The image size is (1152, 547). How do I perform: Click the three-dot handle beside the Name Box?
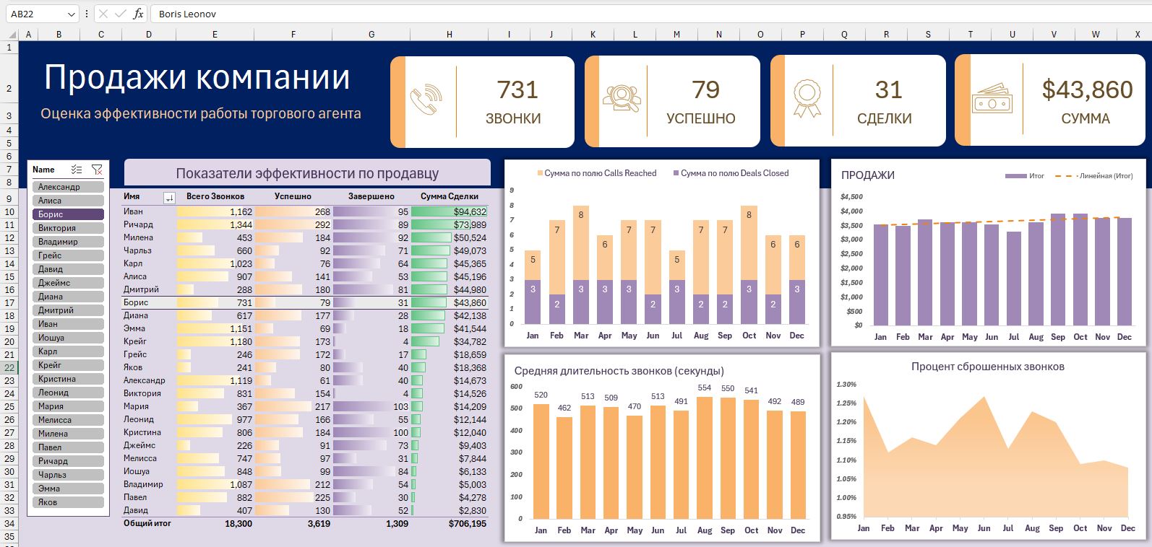(x=87, y=14)
